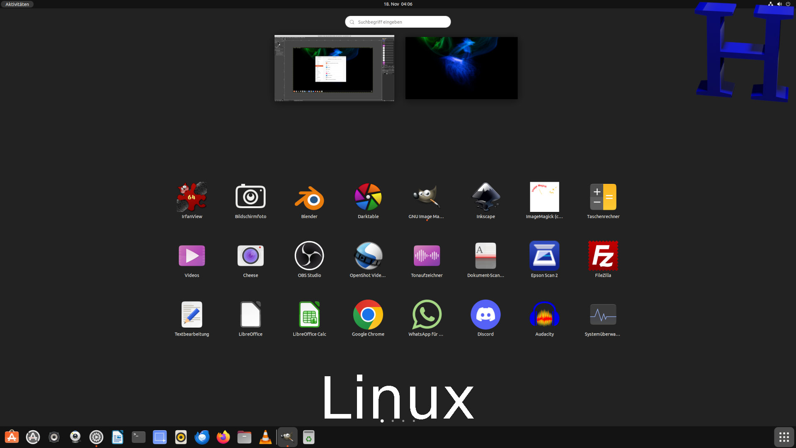The width and height of the screenshot is (796, 448).
Task: Open Firefox from the dock
Action: (x=223, y=437)
